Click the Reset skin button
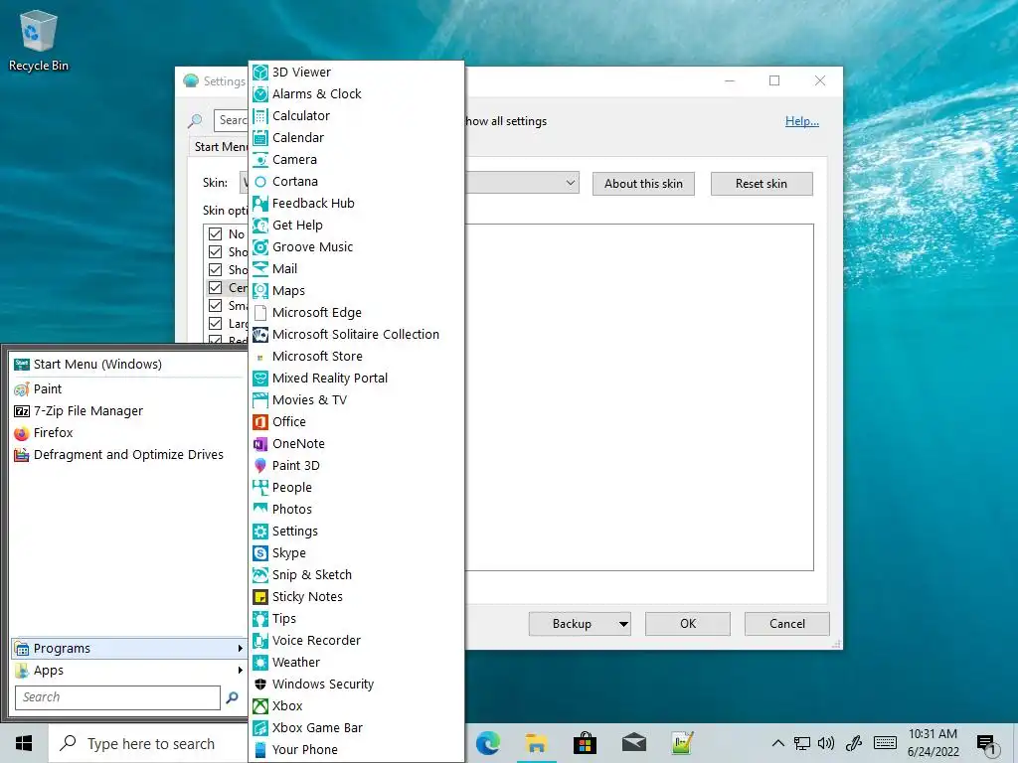 (x=762, y=184)
